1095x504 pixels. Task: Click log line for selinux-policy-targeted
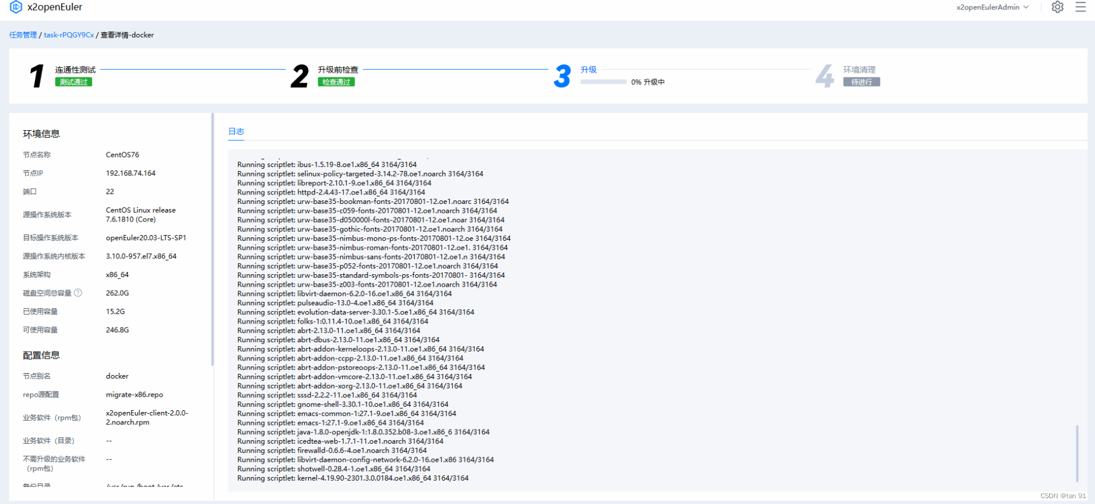click(360, 174)
